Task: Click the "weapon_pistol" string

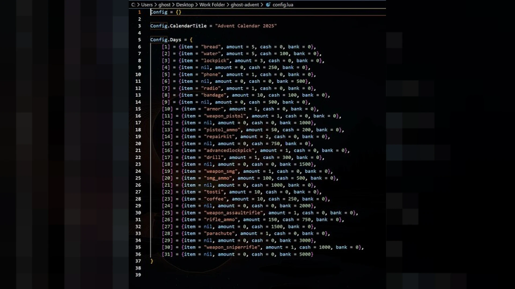Action: [225, 116]
